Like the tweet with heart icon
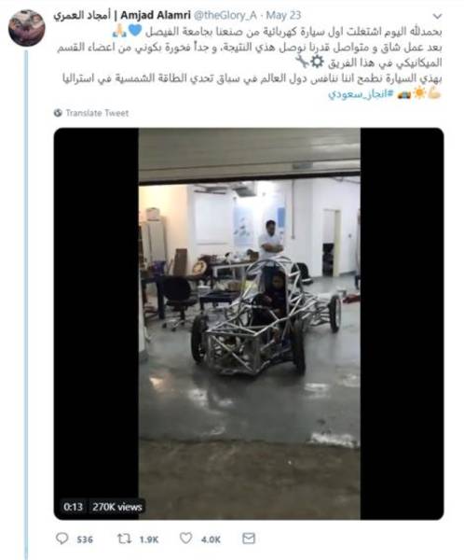Screen dimensions: 464x560 click(185, 539)
